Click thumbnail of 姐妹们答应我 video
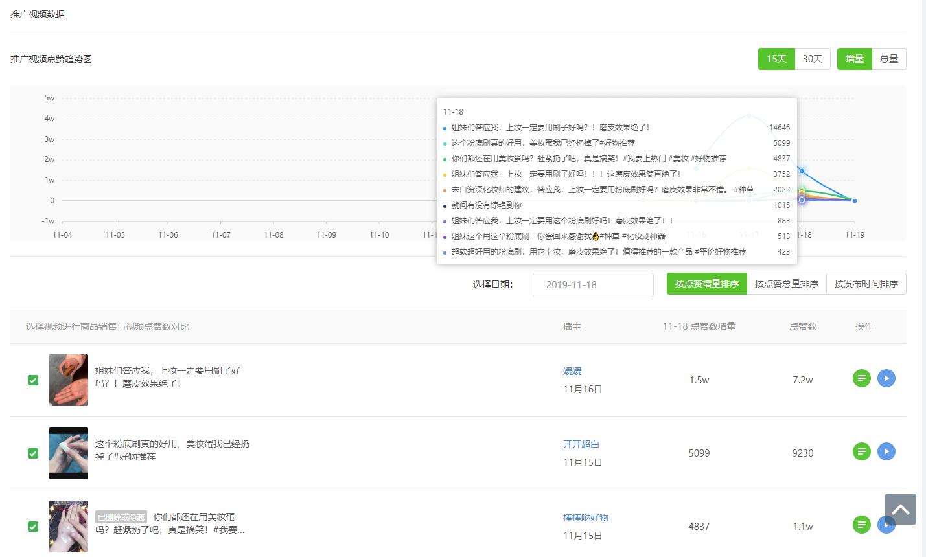Image resolution: width=926 pixels, height=557 pixels. pos(69,380)
